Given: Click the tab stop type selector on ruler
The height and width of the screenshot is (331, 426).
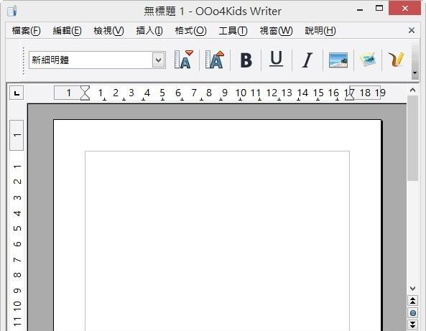Looking at the screenshot, I should click(17, 93).
